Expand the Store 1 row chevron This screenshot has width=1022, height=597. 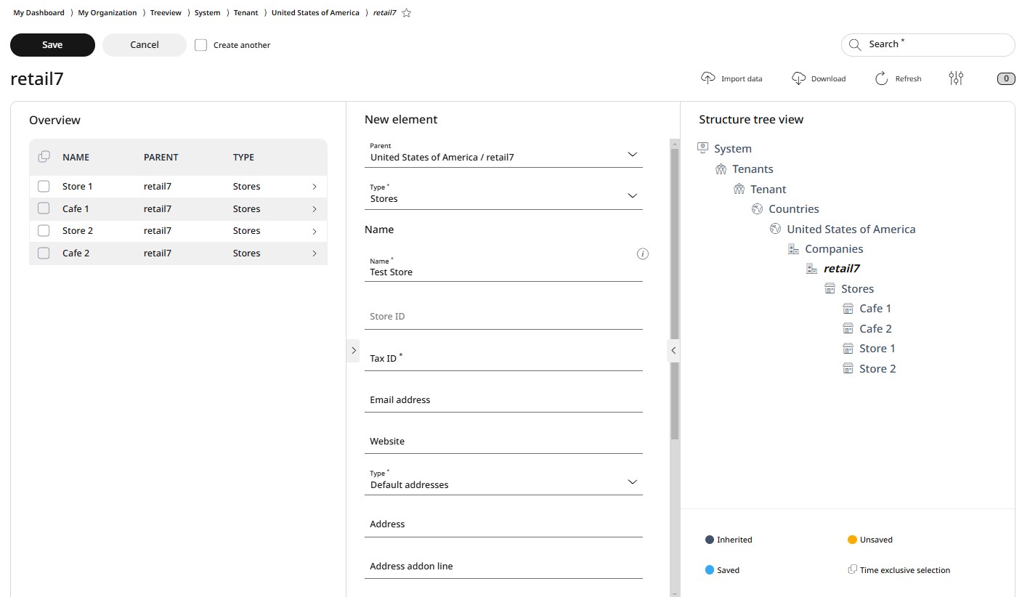[315, 187]
